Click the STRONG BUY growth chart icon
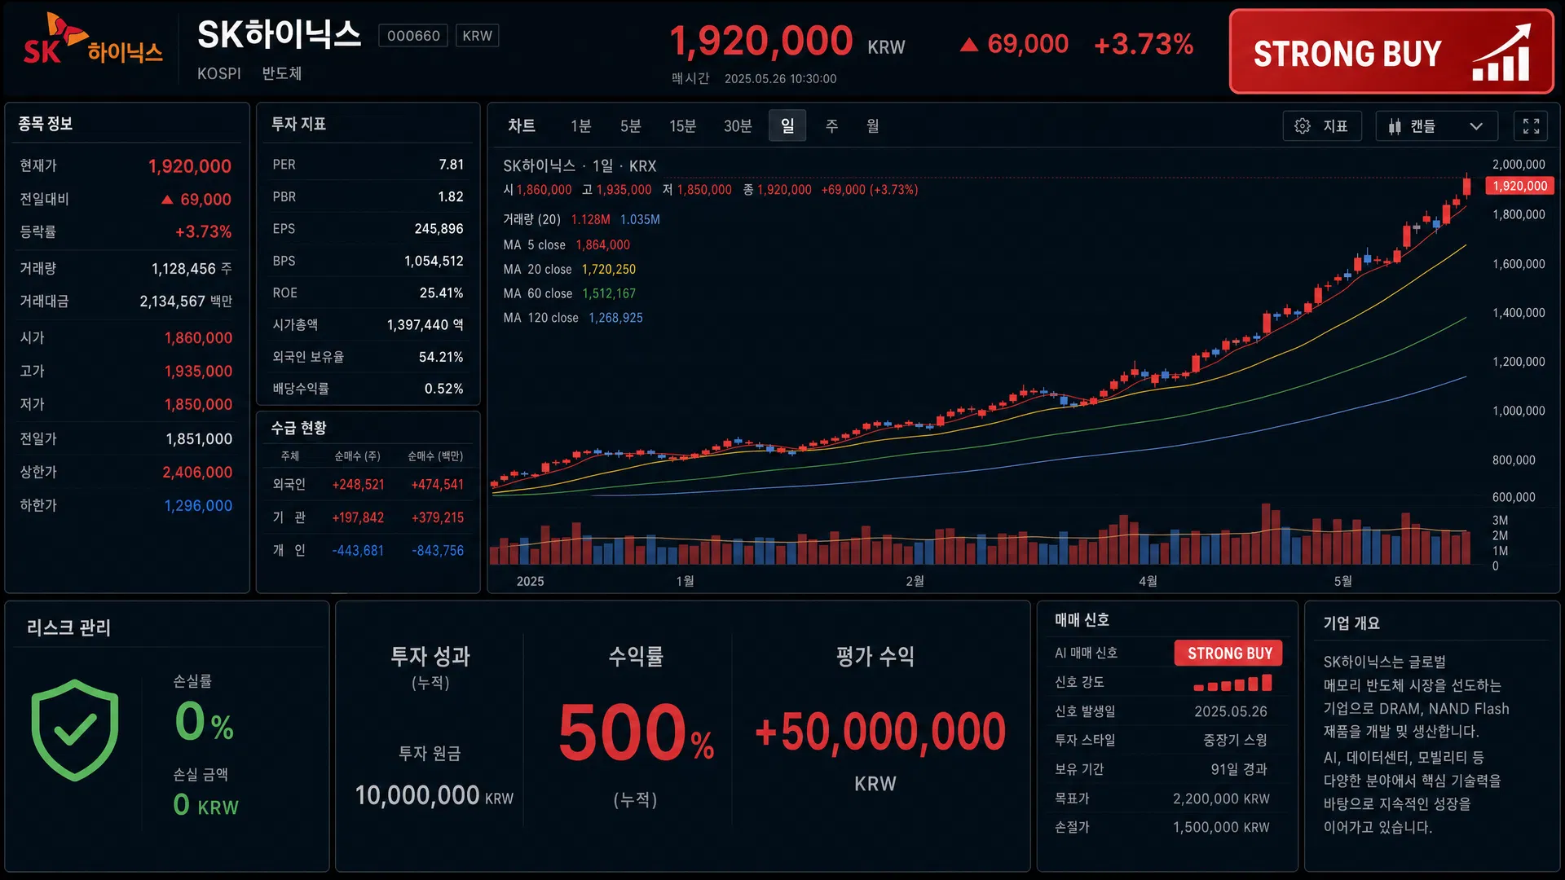1565x880 pixels. click(1501, 53)
